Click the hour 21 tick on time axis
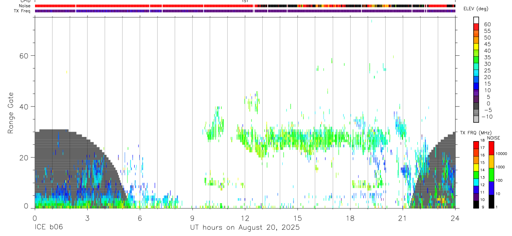The width and height of the screenshot is (512, 236). click(403, 218)
